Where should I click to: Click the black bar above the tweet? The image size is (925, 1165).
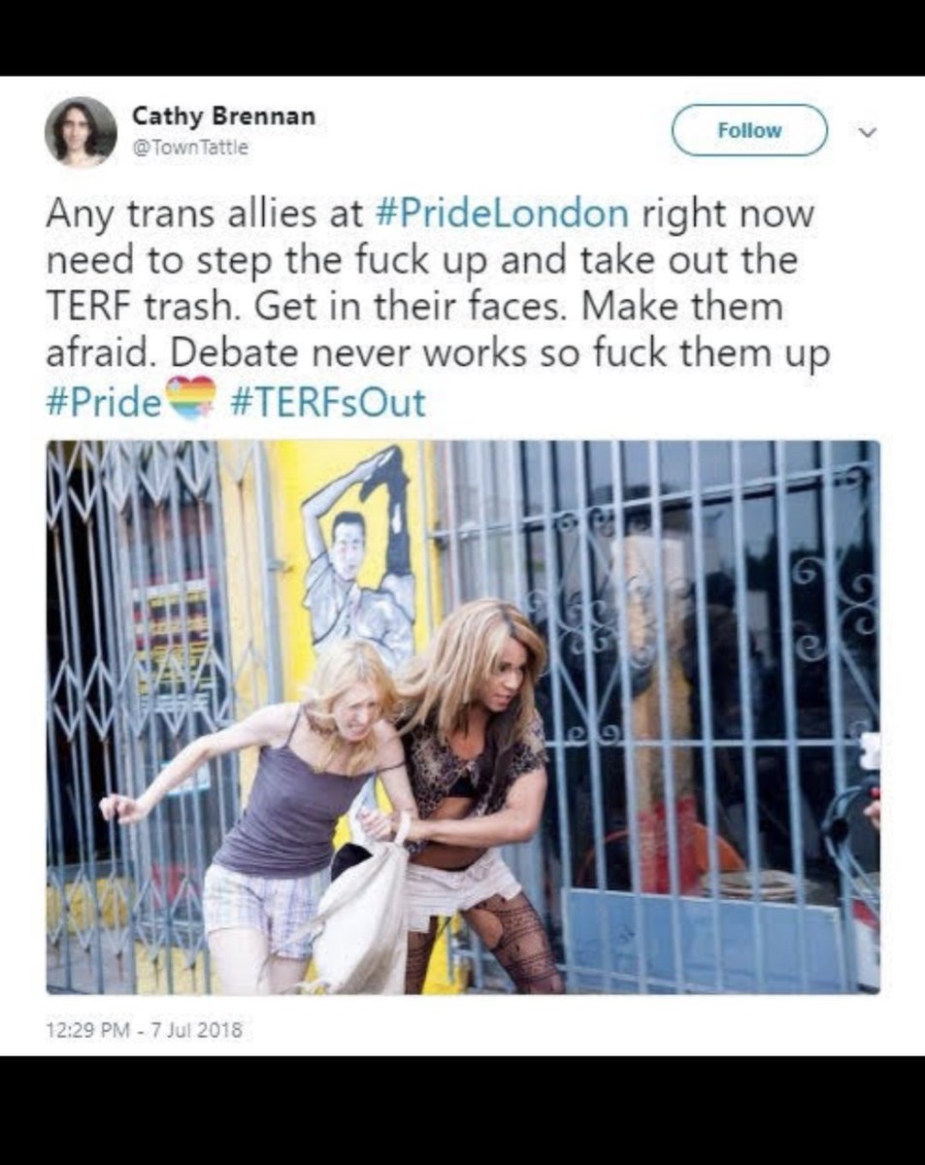coord(462,38)
